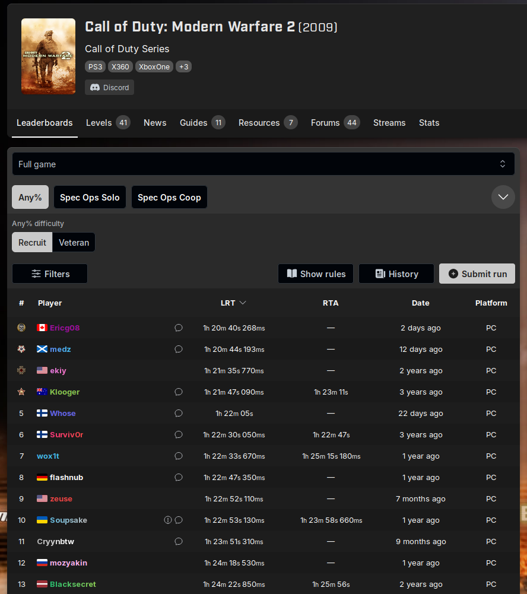Click Modern Warfare 2 cover art
The height and width of the screenshot is (594, 527).
coord(49,56)
